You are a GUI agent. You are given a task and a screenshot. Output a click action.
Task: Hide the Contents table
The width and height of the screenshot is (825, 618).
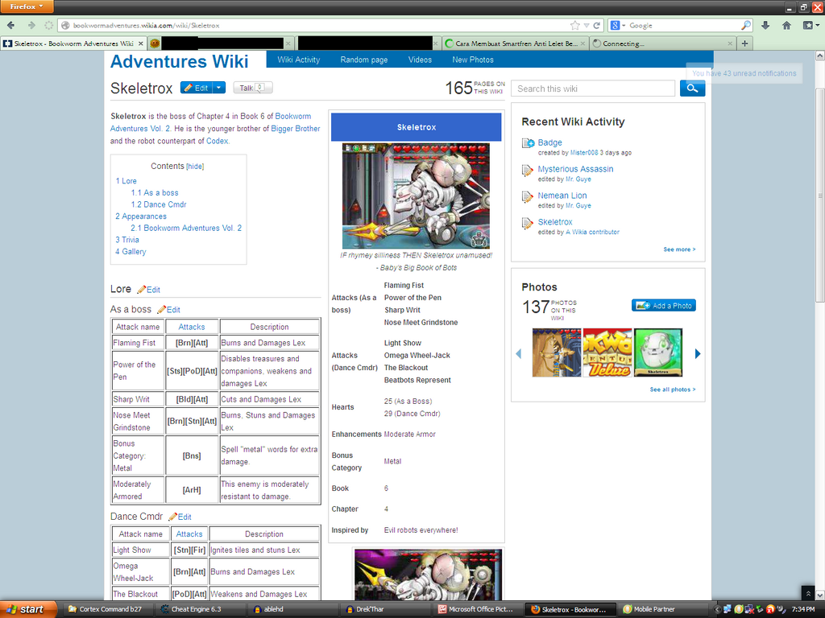[195, 167]
